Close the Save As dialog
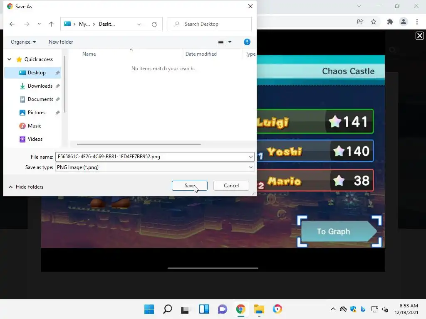This screenshot has width=426, height=319. (250, 6)
